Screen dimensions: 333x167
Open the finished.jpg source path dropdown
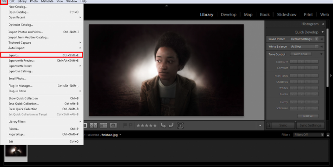coord(120,135)
